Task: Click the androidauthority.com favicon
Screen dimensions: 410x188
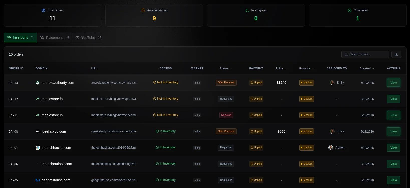Action: (38, 83)
